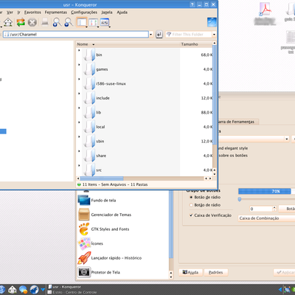Click the Home folder toolbar icon
295x295 pixels.
(8, 22)
